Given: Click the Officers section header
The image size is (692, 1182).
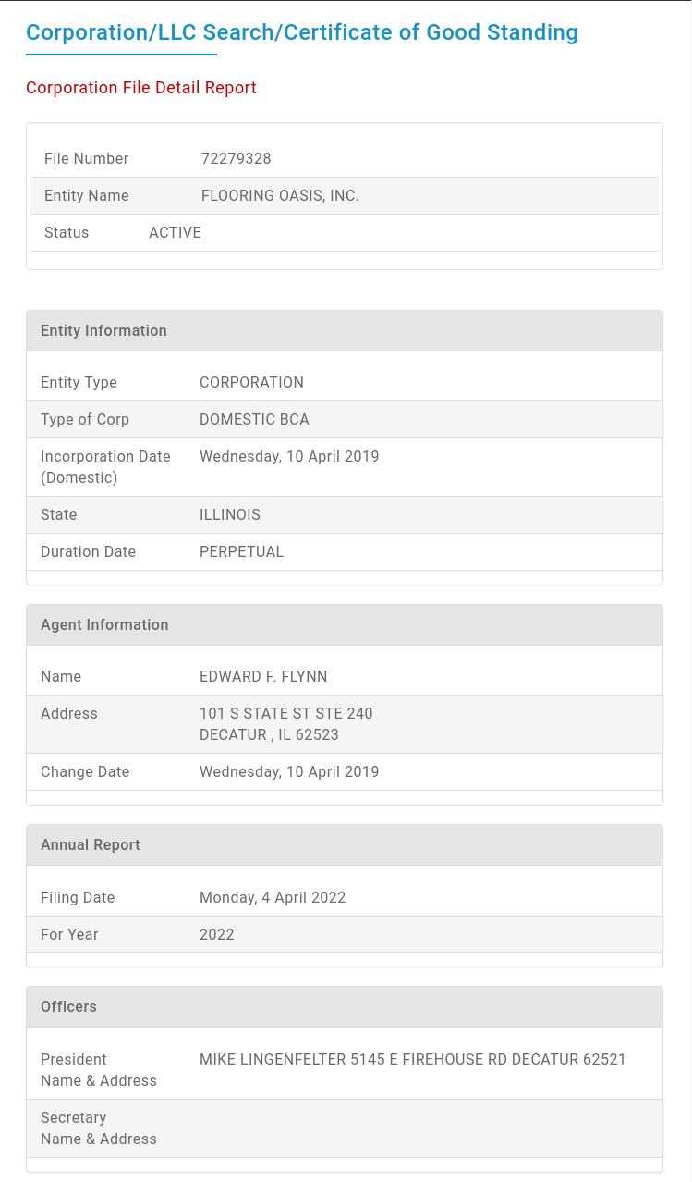Looking at the screenshot, I should coord(68,1006).
